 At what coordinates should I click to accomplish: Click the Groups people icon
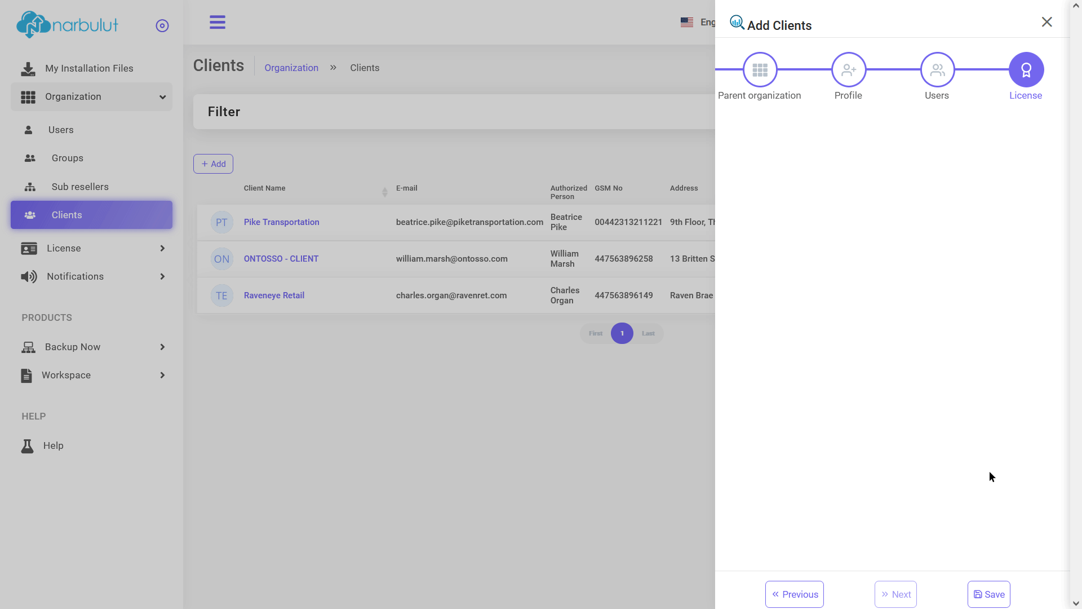coord(30,158)
